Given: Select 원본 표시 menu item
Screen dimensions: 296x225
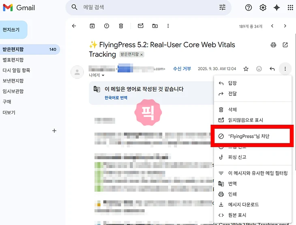Looking at the screenshot, I should click(x=253, y=215).
